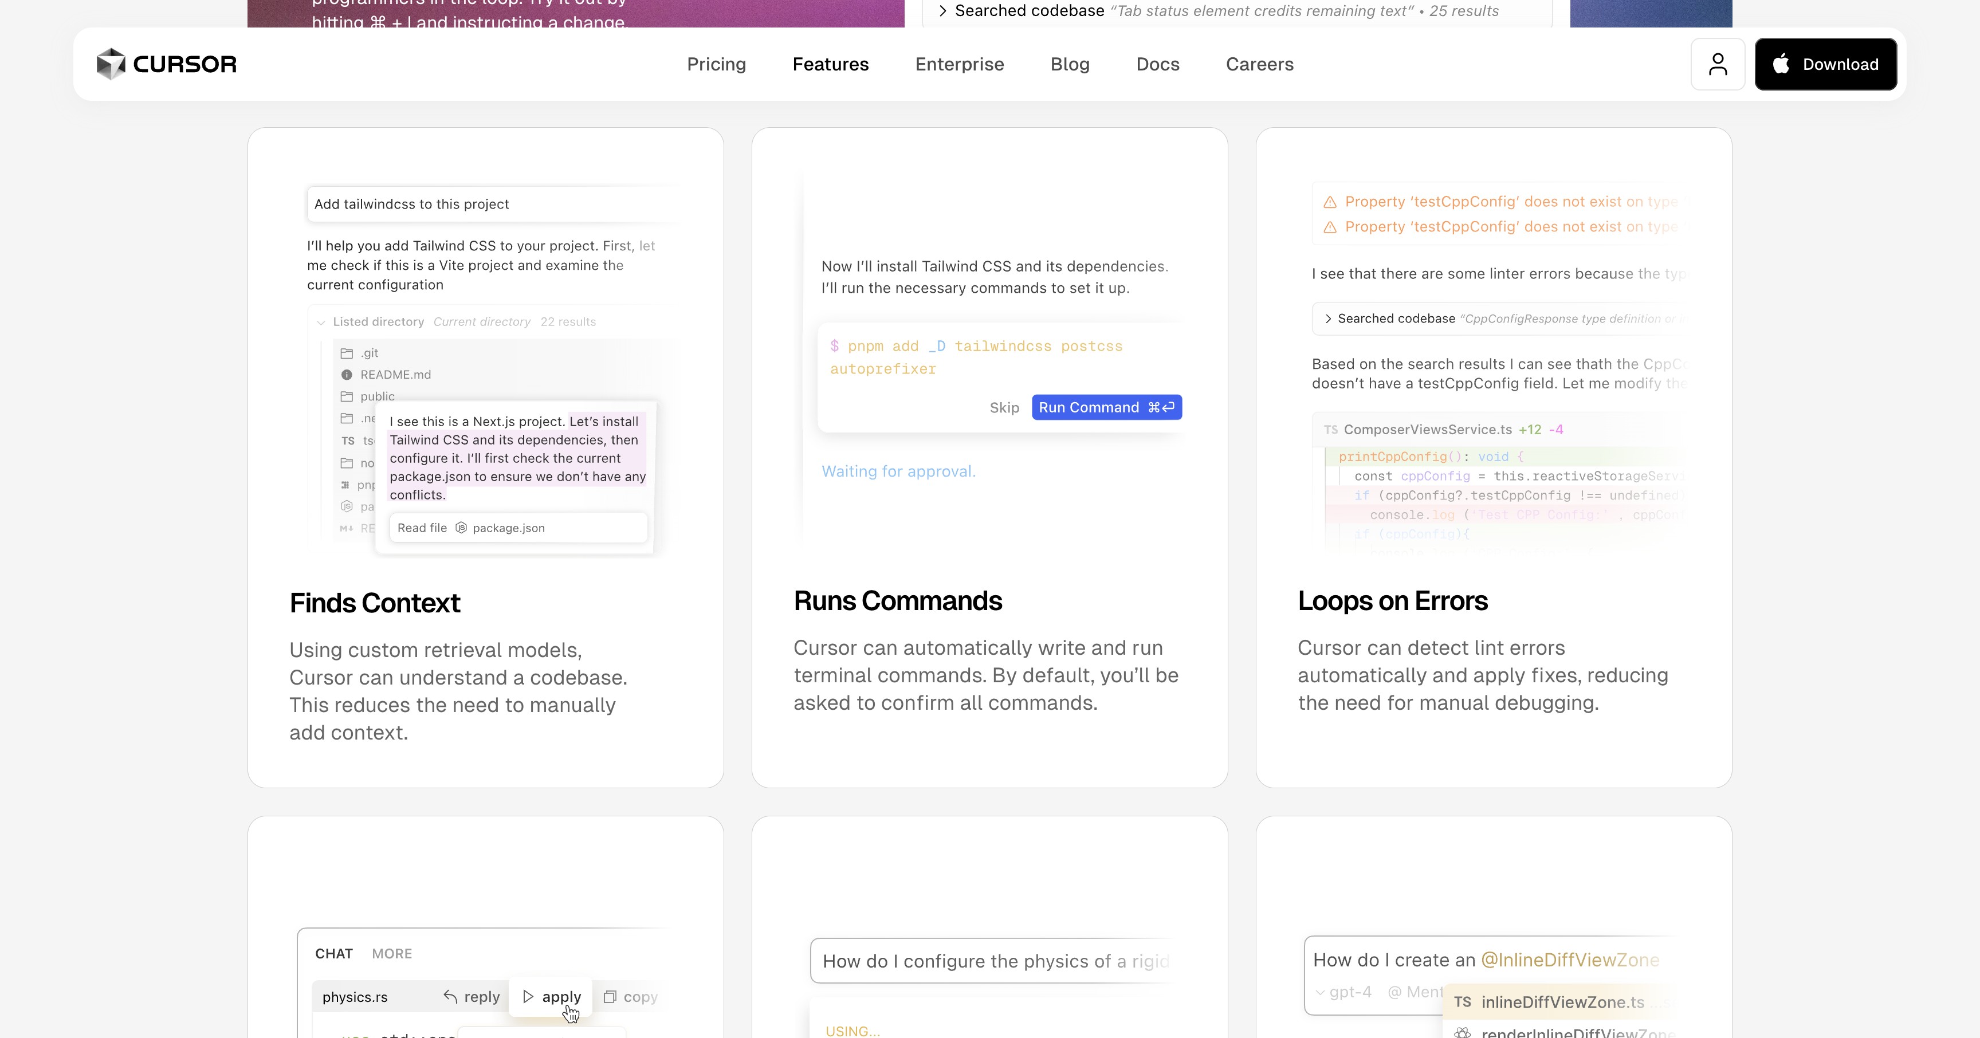Collapse the Listed directory section
1980x1038 pixels.
[x=320, y=323]
